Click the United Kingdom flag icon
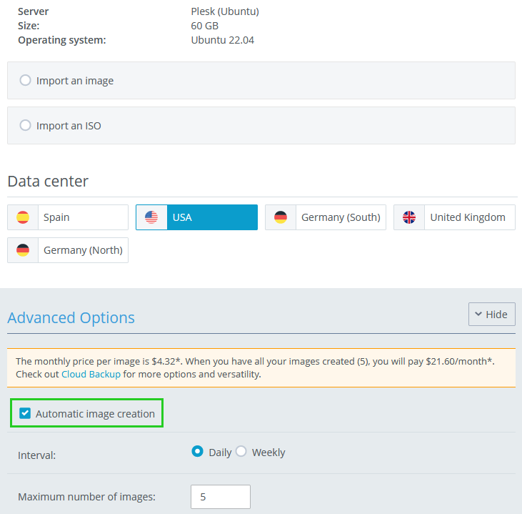This screenshot has width=522, height=514. click(x=409, y=217)
